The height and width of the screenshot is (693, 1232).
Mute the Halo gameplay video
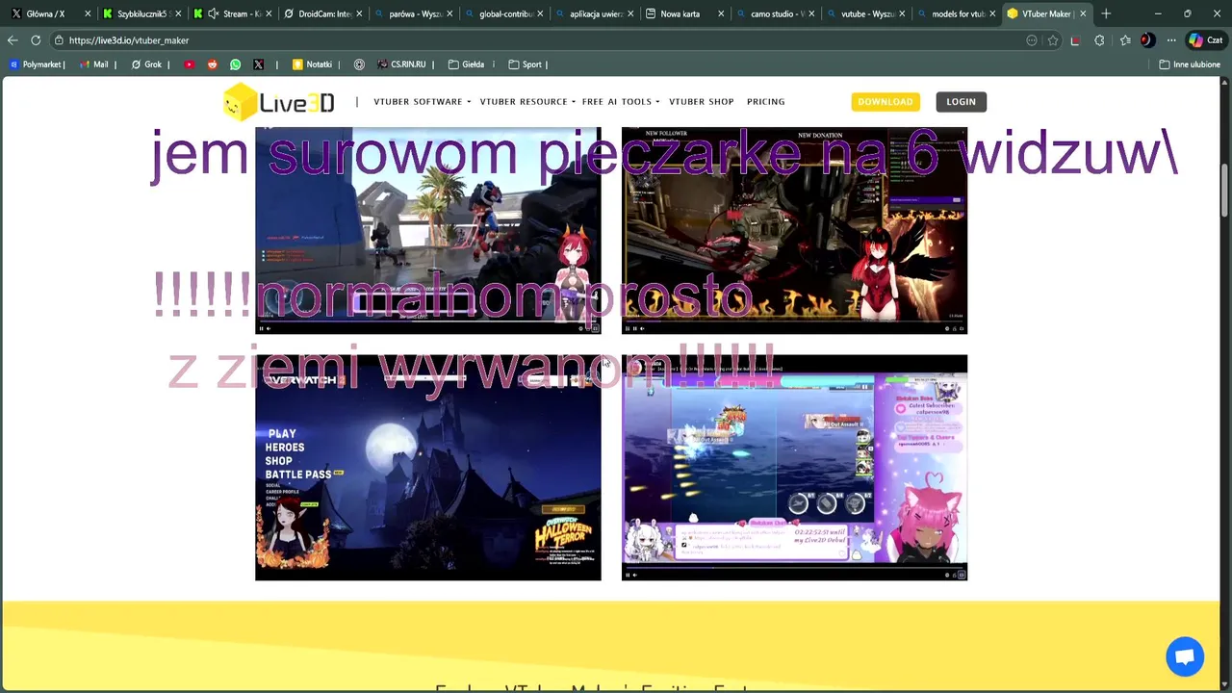[269, 328]
